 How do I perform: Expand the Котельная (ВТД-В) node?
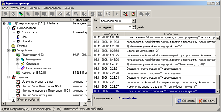pos(13,73)
